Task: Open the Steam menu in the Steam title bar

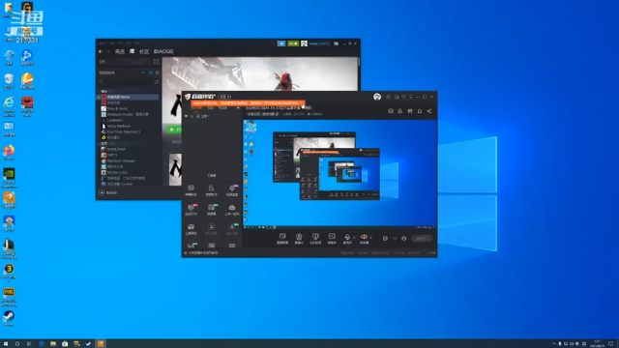Action: tap(103, 43)
